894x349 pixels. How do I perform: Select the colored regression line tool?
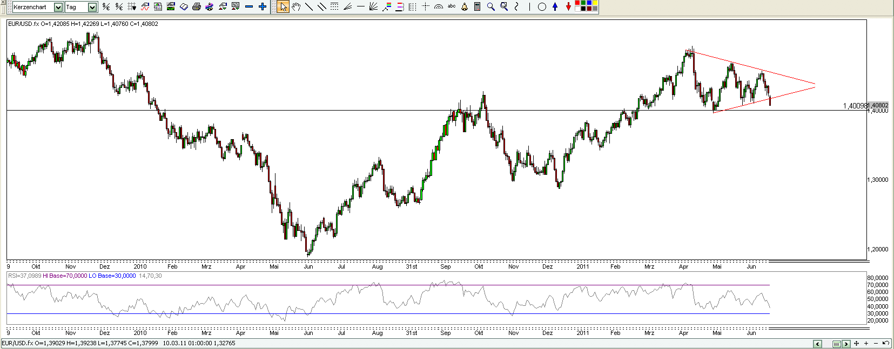point(387,7)
